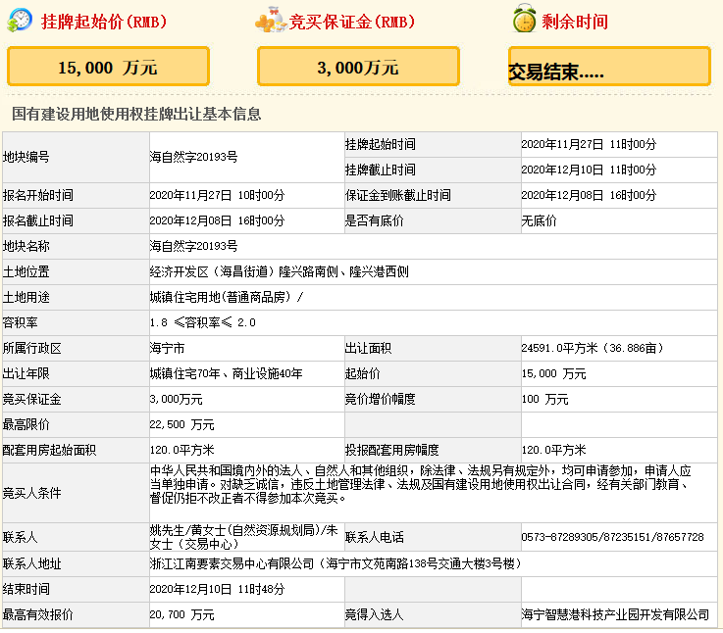The height and width of the screenshot is (633, 723).
Task: Click the 挂牌起始价(RMB) heading
Action: 104,22
